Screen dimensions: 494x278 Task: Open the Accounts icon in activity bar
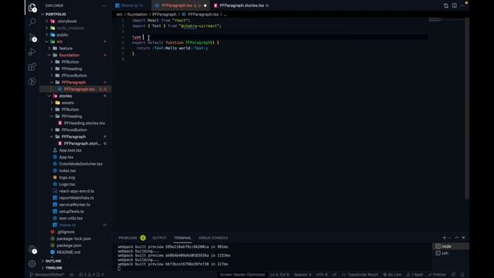[32, 249]
